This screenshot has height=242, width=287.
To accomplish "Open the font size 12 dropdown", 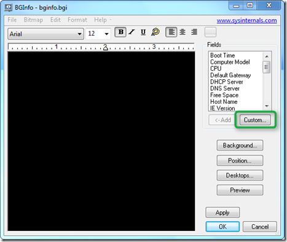I will coord(98,34).
